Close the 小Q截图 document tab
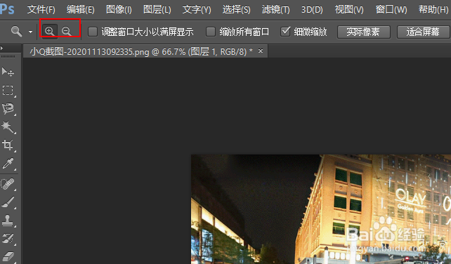The height and width of the screenshot is (264, 451). pos(261,51)
